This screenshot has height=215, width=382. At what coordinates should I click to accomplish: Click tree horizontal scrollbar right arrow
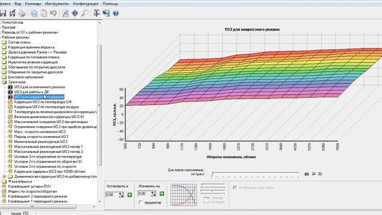pos(94,207)
